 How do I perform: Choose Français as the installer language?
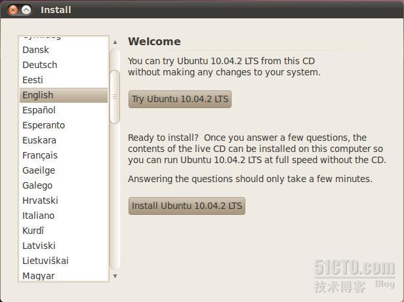[64, 155]
